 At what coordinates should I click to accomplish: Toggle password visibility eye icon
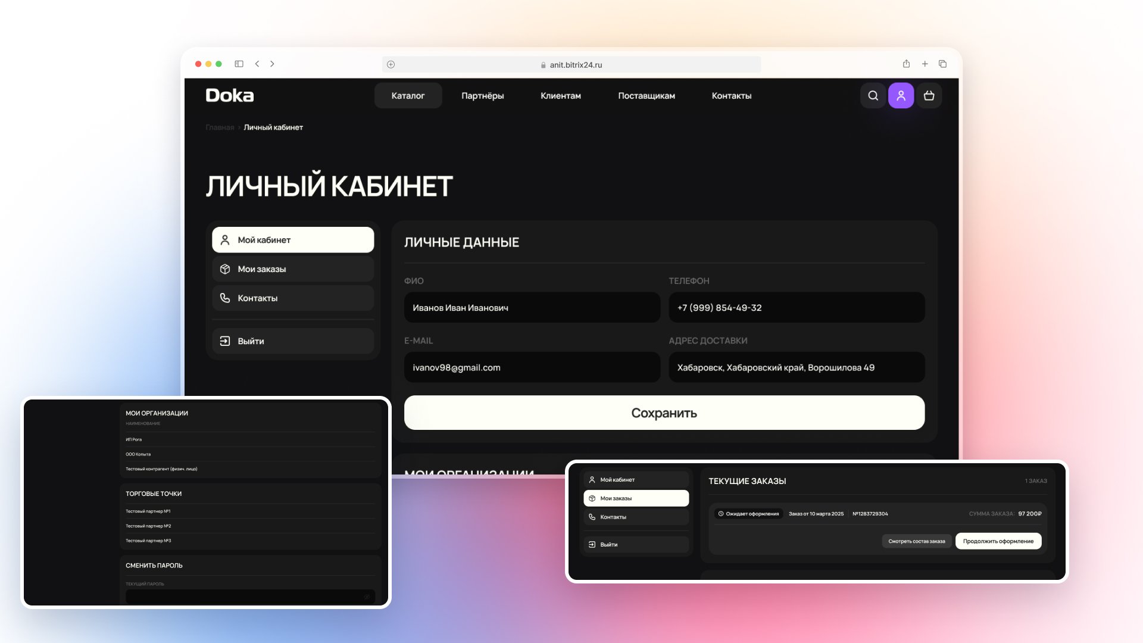(367, 597)
